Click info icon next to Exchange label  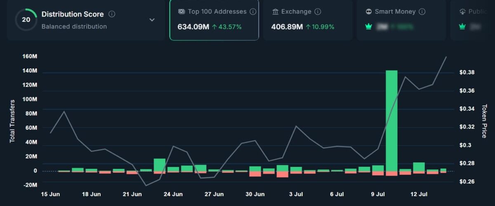coord(318,12)
